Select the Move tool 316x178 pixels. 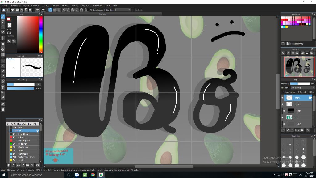pyautogui.click(x=3, y=38)
